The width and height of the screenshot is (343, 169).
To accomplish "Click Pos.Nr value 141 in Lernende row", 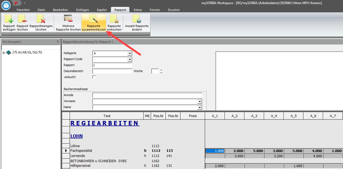I will [170, 156].
